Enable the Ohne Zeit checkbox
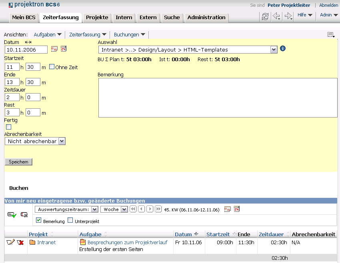 click(52, 67)
